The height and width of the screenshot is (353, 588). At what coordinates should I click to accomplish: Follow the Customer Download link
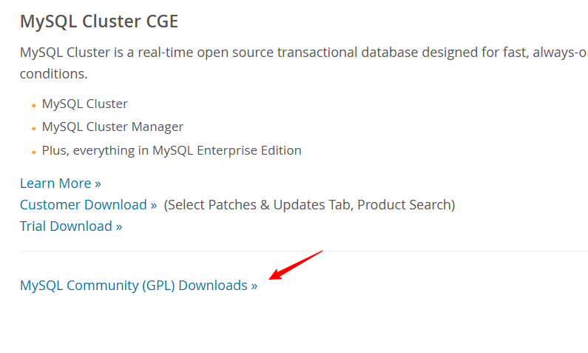88,205
